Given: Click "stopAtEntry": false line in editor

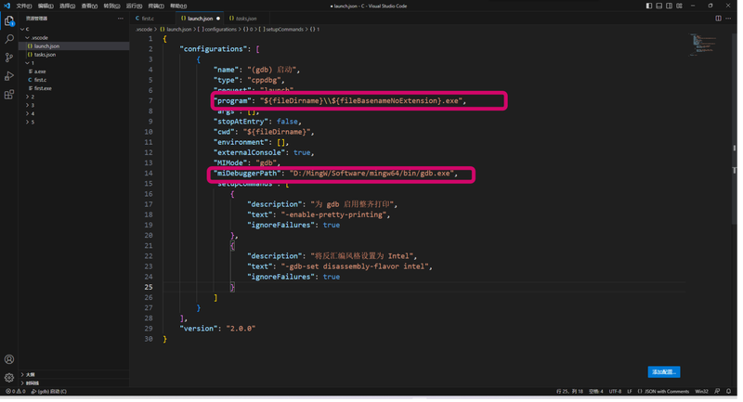Looking at the screenshot, I should click(x=257, y=122).
